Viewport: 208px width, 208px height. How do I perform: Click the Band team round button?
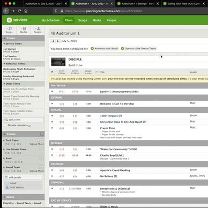click(41, 158)
